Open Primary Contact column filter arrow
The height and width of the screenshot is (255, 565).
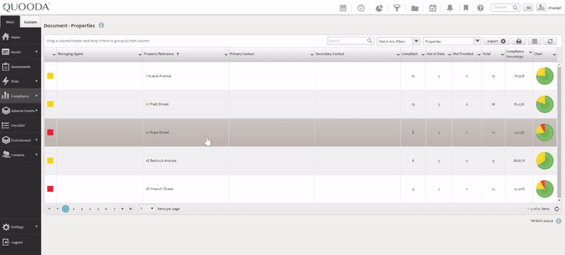pyautogui.click(x=311, y=54)
